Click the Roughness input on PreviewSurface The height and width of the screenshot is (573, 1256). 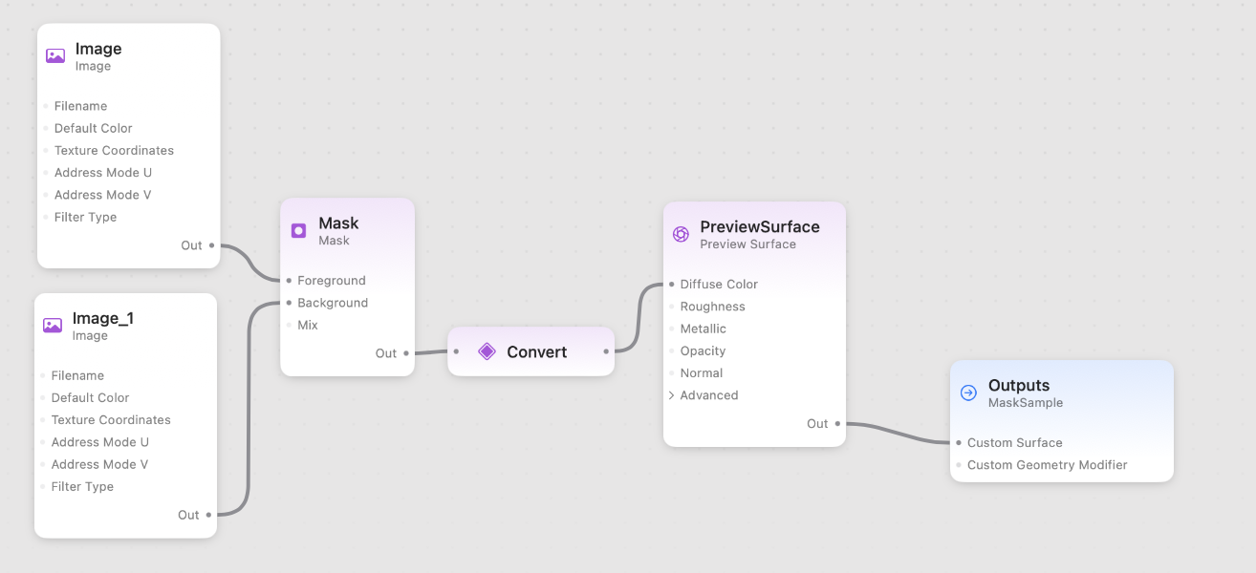point(672,306)
